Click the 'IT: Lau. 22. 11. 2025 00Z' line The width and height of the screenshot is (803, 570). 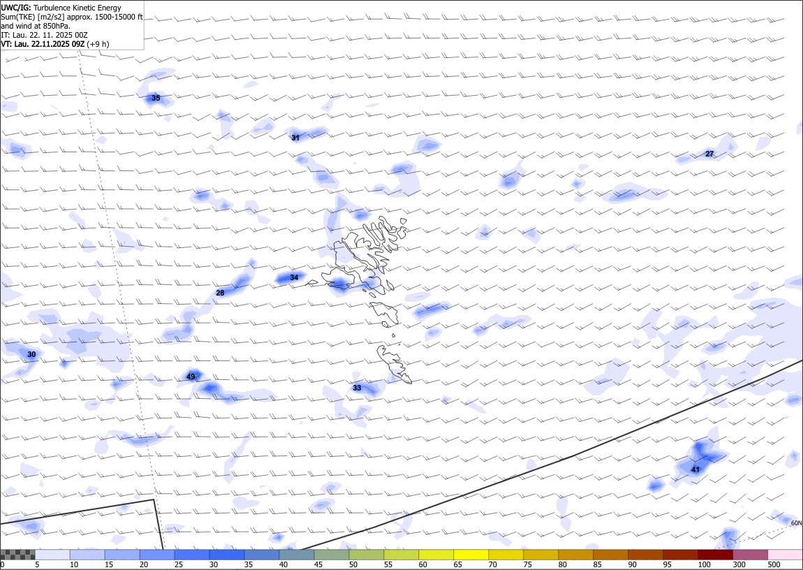point(45,35)
